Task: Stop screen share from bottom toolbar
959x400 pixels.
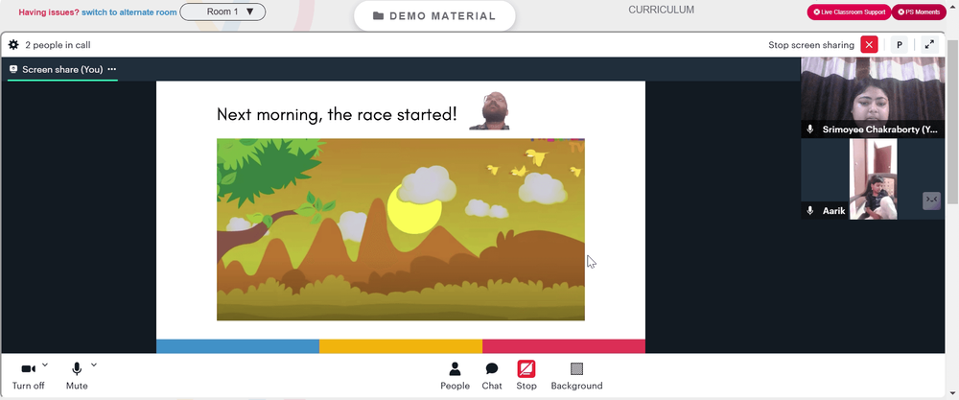Action: click(526, 376)
